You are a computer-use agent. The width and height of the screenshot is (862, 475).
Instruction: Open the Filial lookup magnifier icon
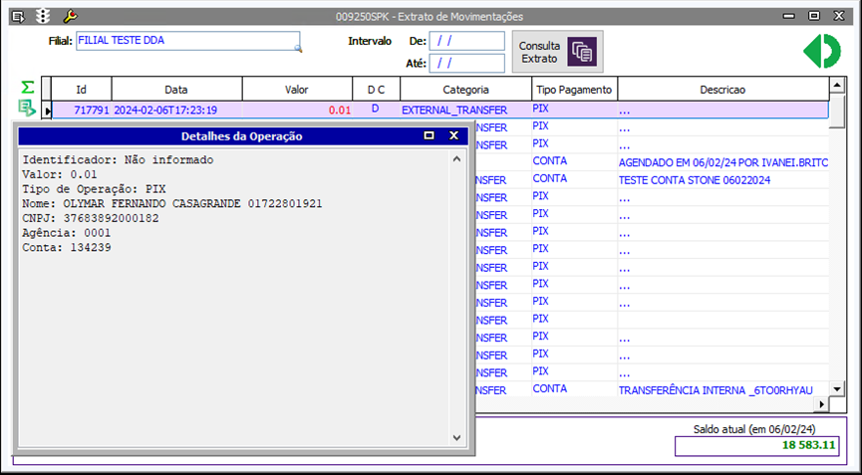[x=298, y=49]
